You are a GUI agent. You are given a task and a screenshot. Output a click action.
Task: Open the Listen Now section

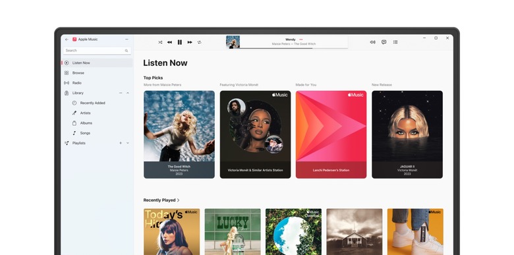tap(97, 63)
